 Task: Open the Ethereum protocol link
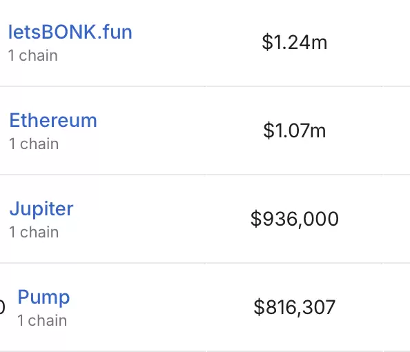pyautogui.click(x=53, y=121)
